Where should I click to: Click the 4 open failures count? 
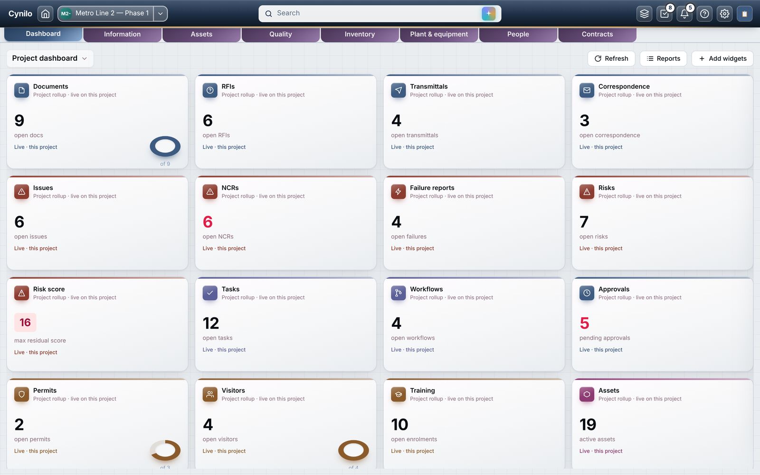click(397, 222)
